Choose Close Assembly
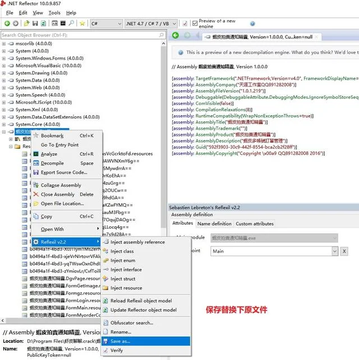 67,194
